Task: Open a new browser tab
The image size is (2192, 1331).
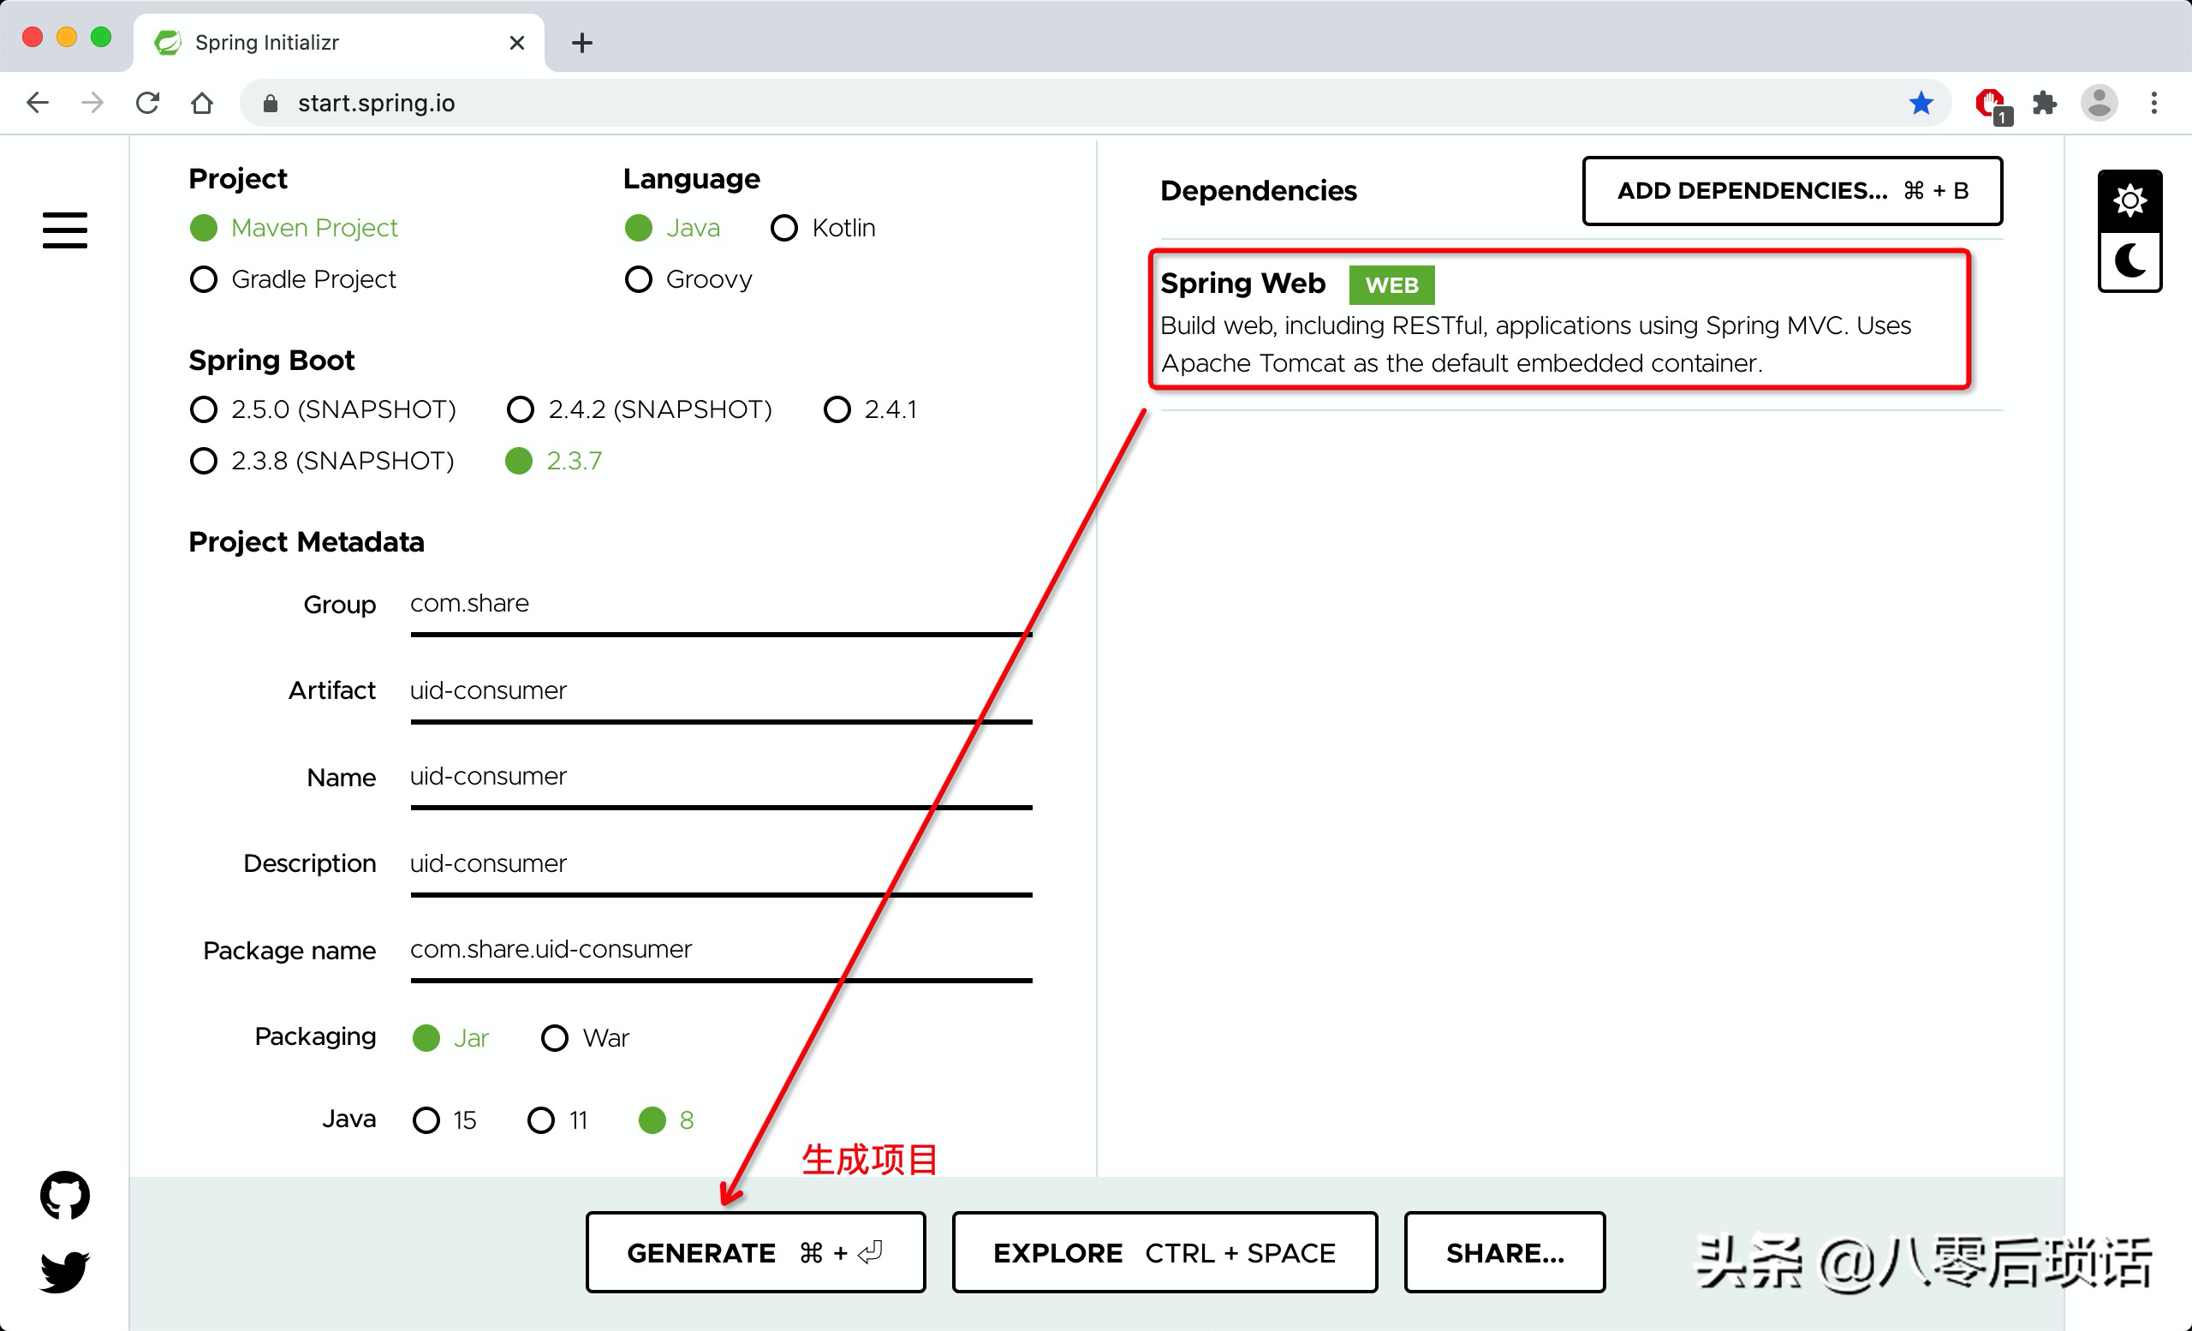Action: 581,43
